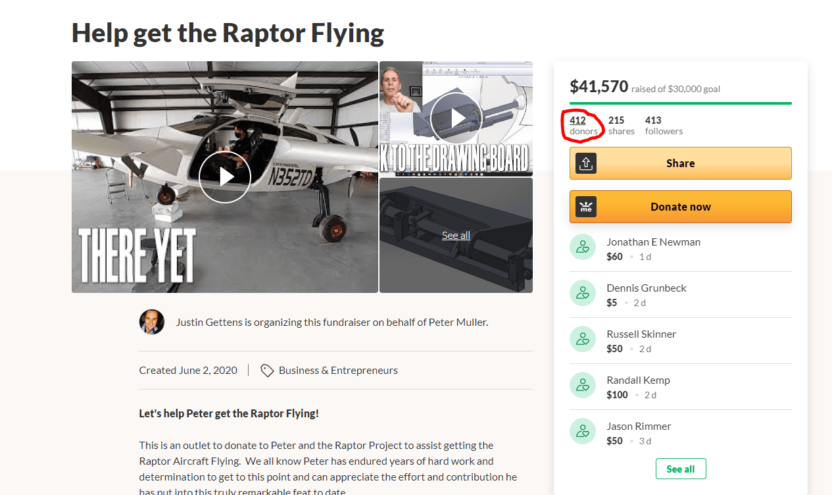Click Jason Rimmer's donor avatar icon
Screen dimensions: 832x495
coord(582,432)
